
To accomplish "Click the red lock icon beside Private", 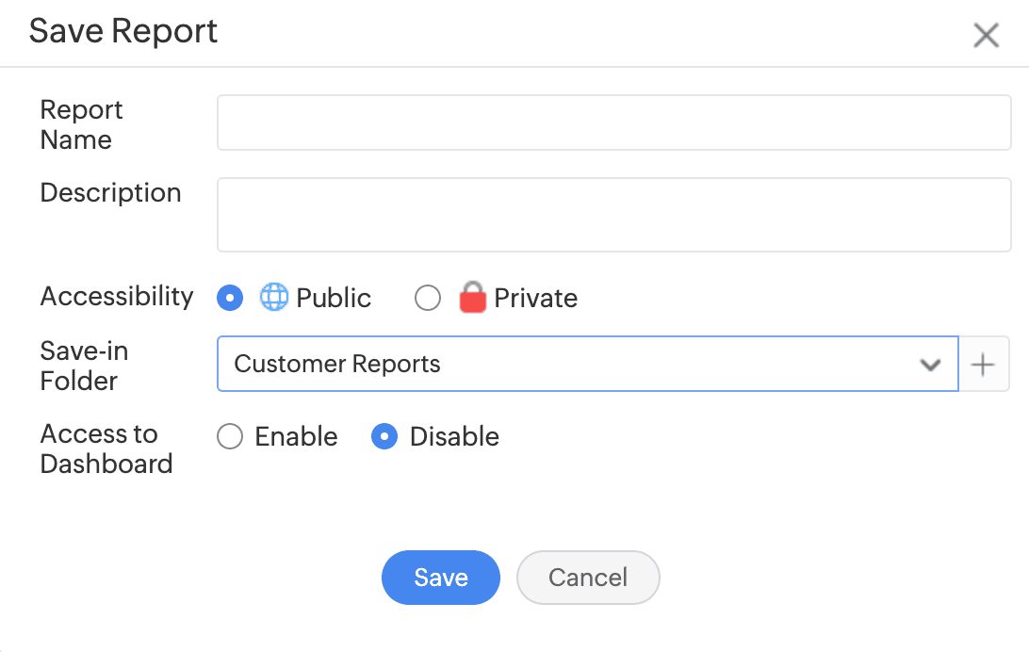I will pyautogui.click(x=472, y=298).
